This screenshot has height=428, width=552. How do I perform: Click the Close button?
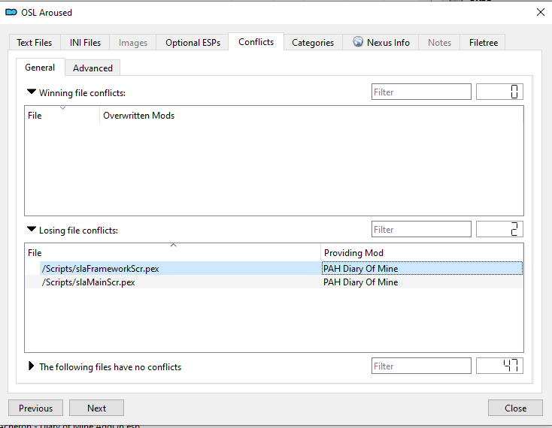[x=515, y=408]
